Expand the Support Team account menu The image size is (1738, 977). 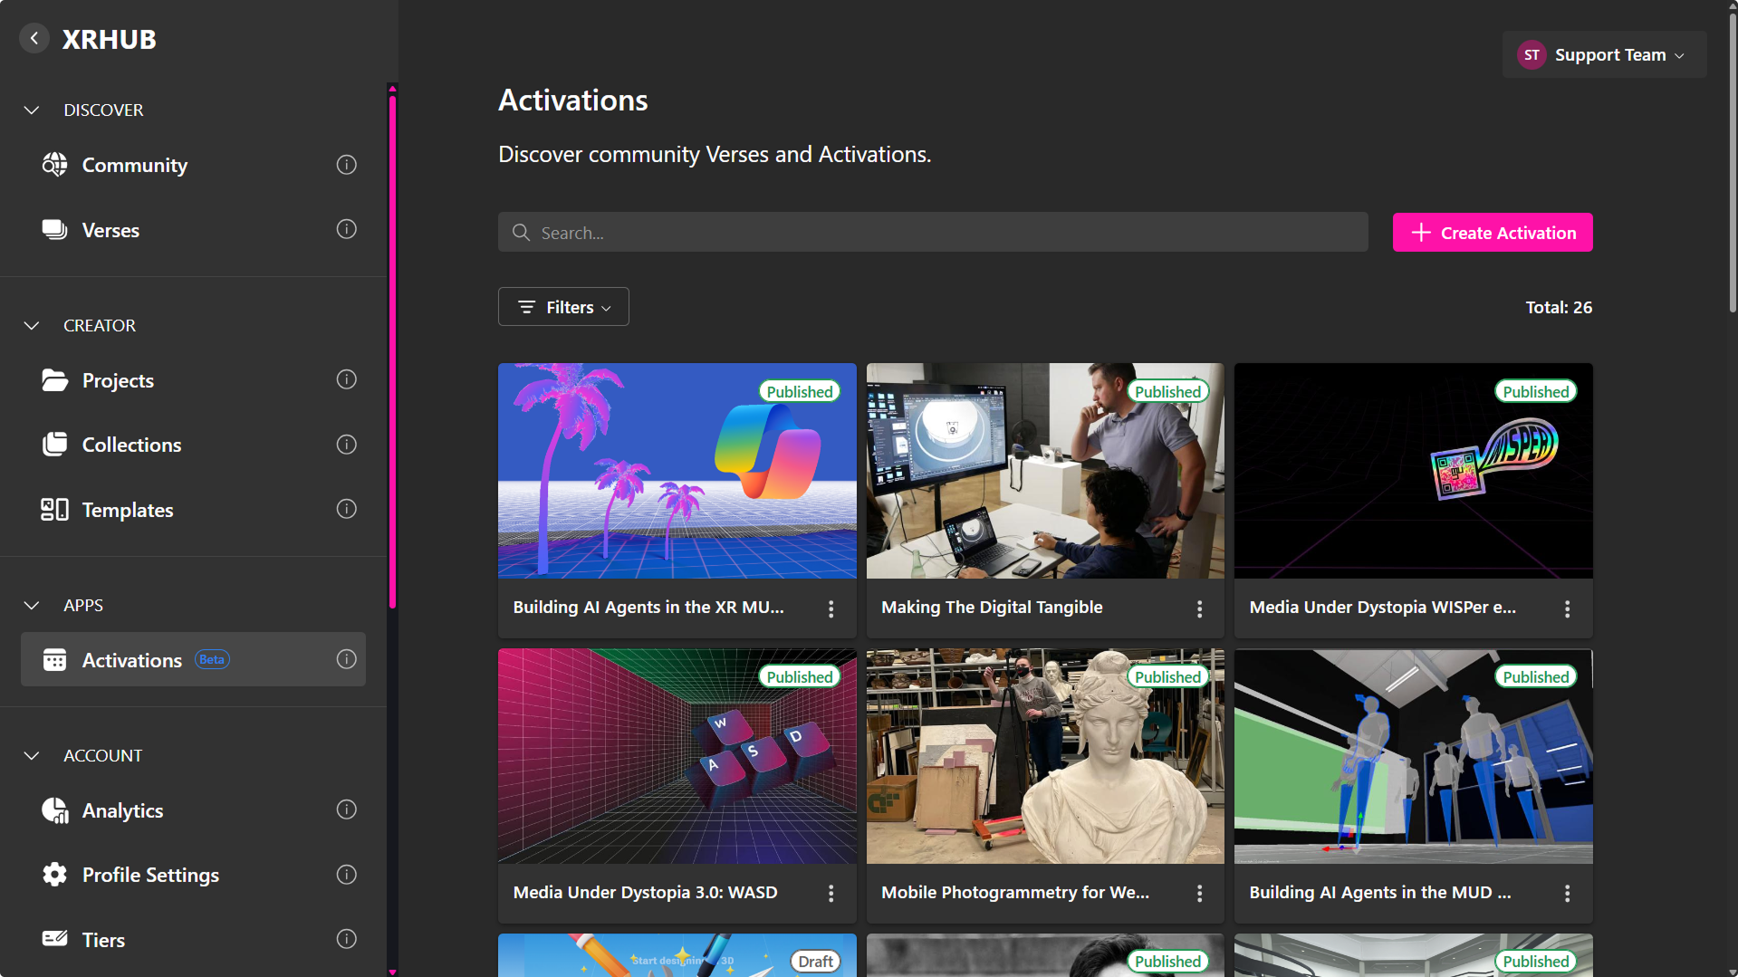(x=1604, y=55)
